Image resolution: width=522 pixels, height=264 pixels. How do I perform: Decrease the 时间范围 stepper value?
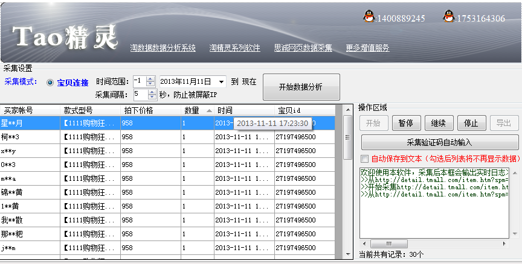coord(151,84)
